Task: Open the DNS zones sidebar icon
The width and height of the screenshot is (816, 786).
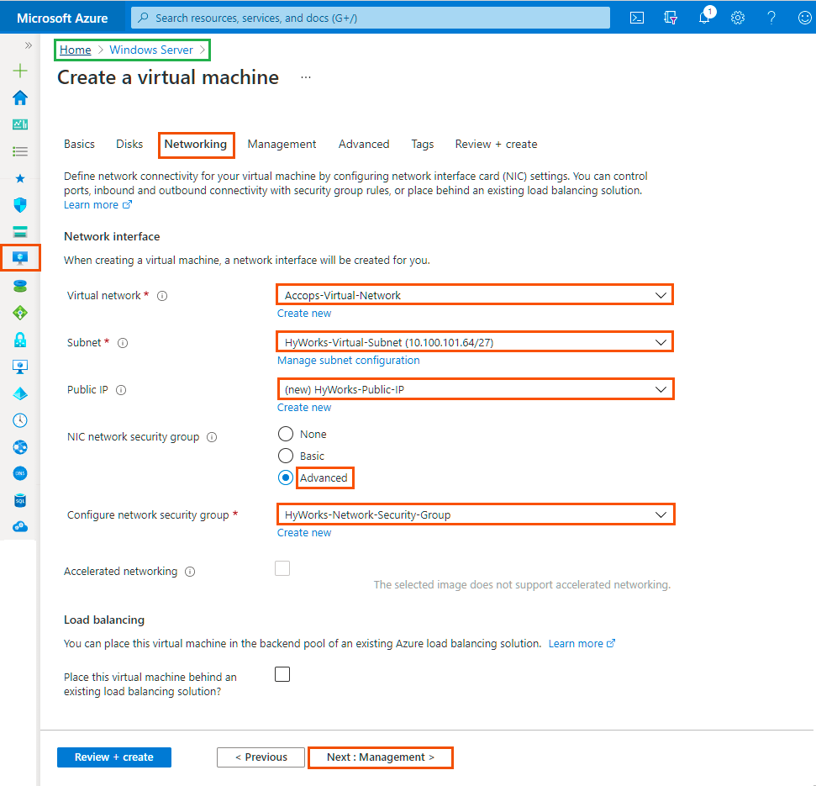Action: click(20, 473)
